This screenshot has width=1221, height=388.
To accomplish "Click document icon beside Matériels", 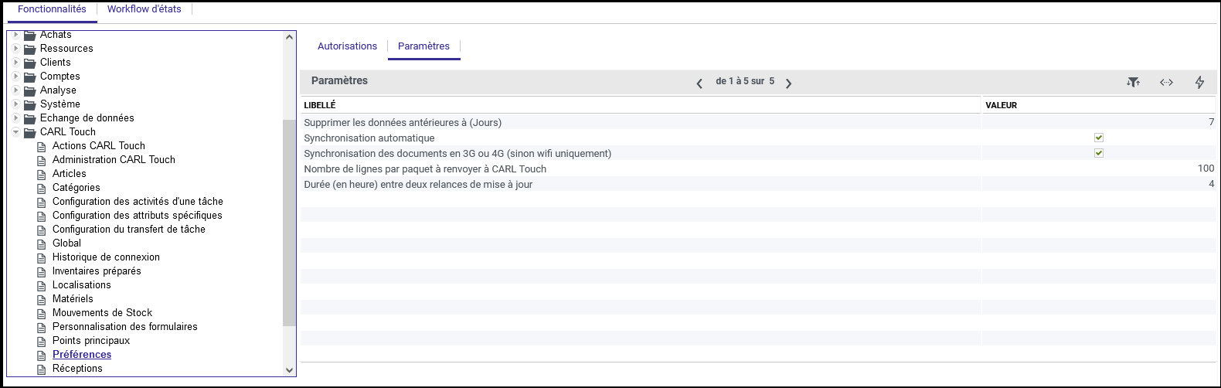I will (42, 299).
